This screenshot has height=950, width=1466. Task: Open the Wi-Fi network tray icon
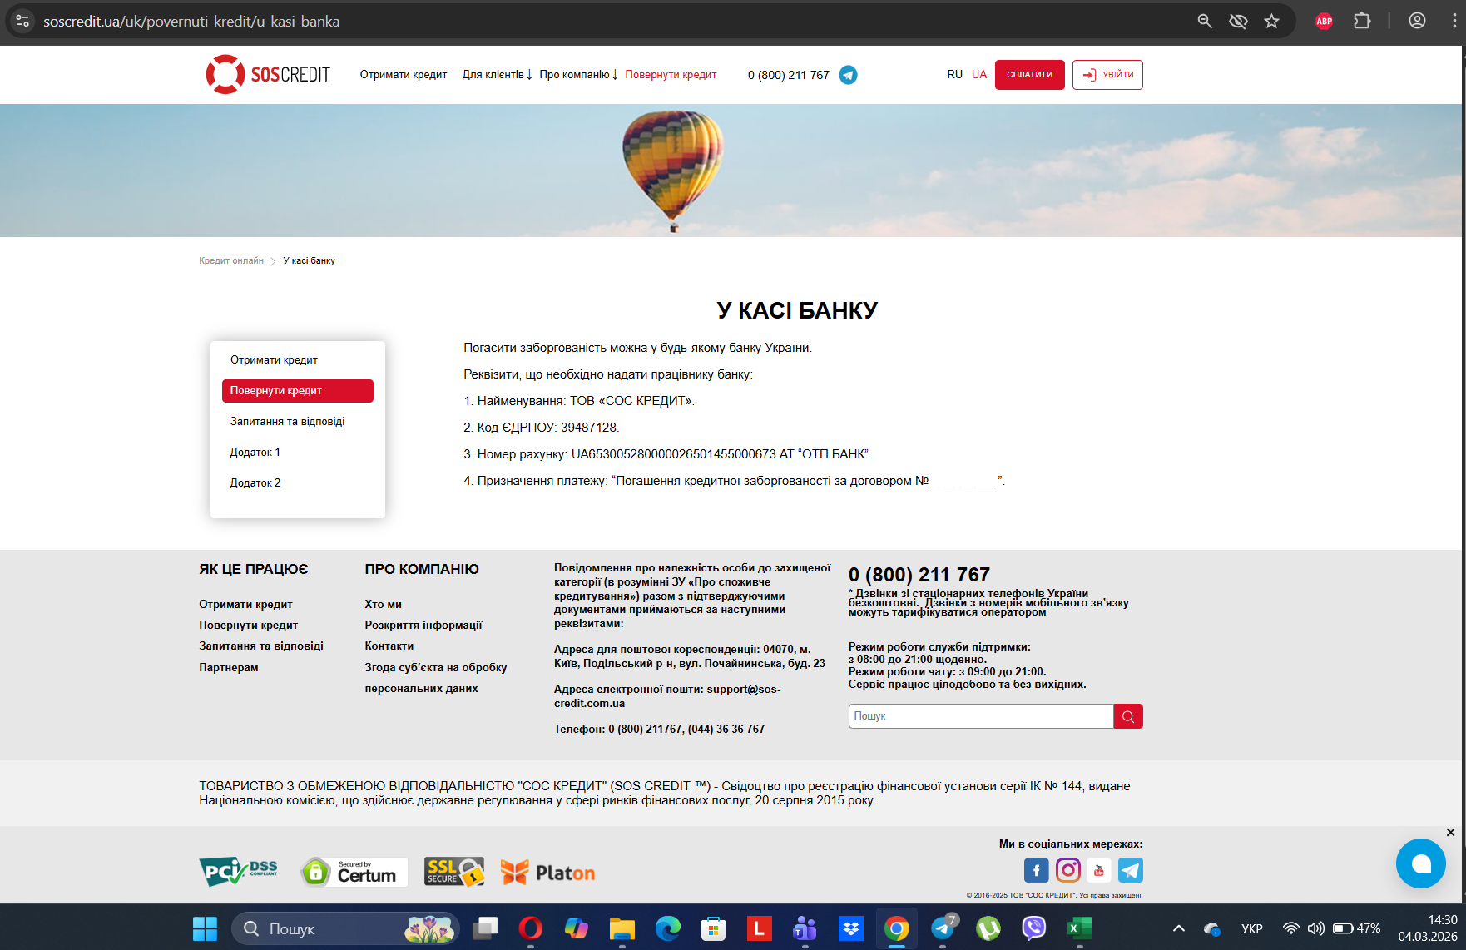pos(1290,928)
